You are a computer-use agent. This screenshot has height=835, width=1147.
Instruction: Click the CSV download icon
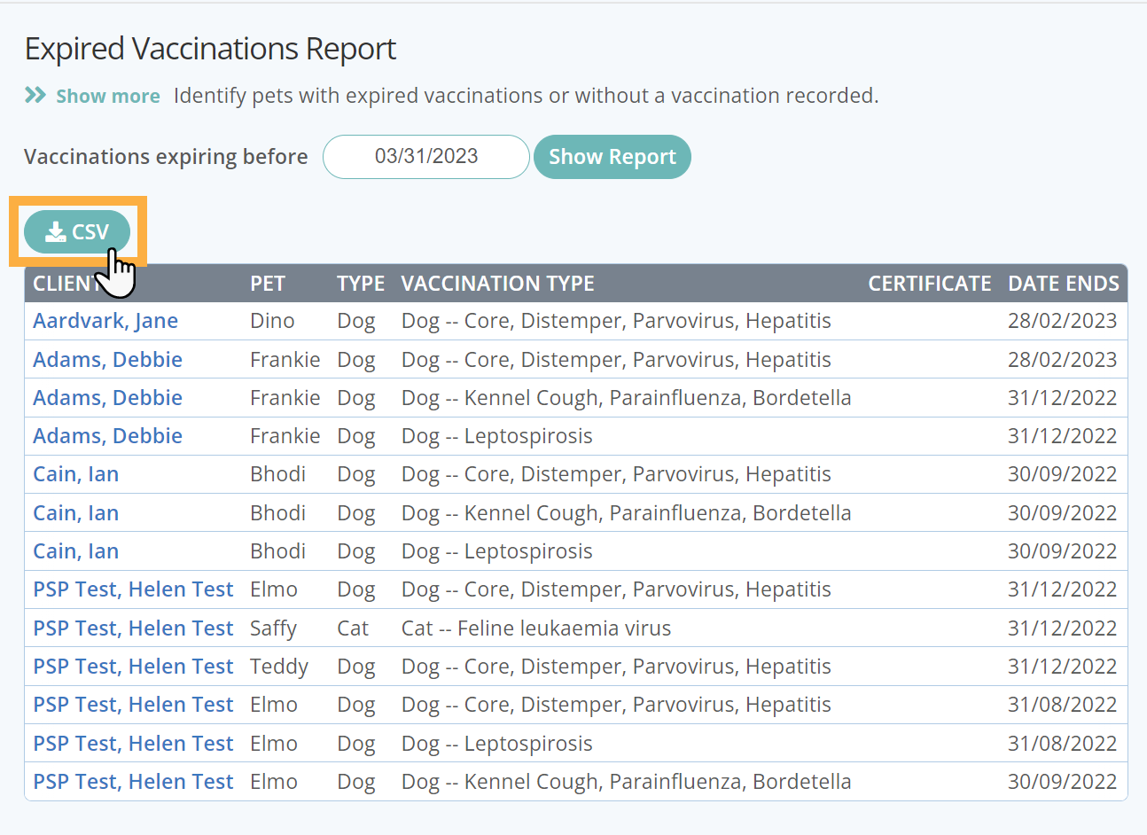point(56,232)
